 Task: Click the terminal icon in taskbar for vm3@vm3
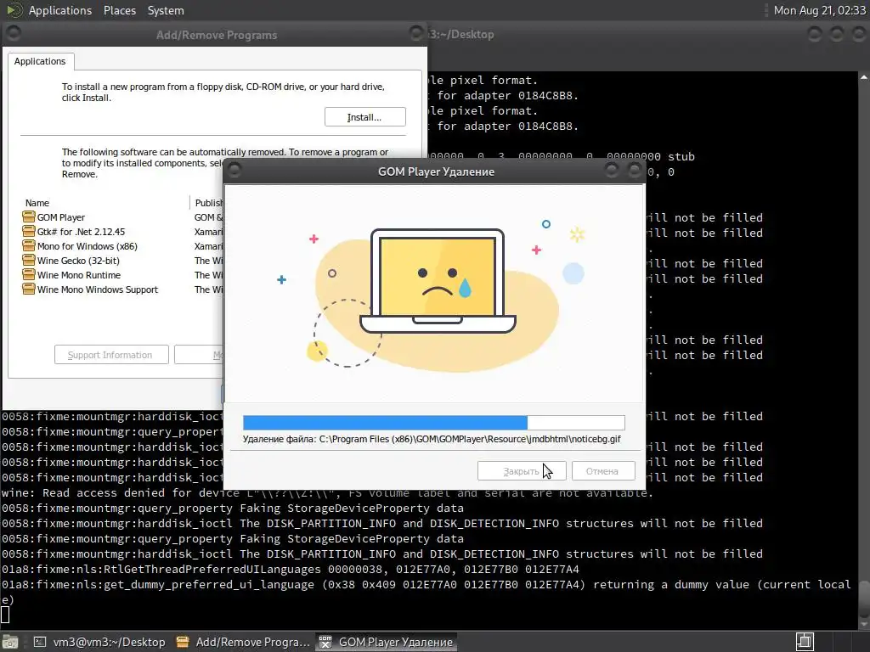click(x=40, y=642)
